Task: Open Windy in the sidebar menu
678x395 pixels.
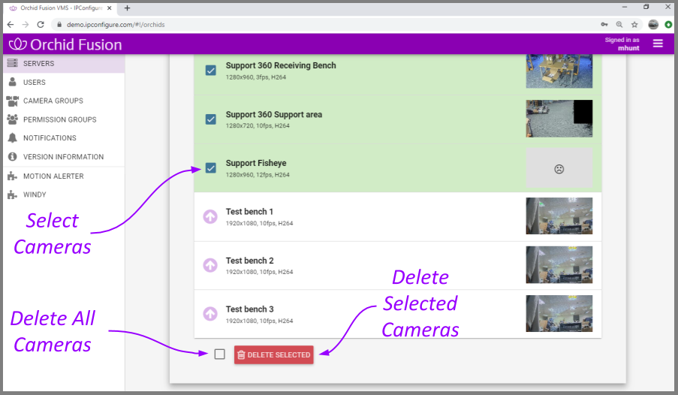Action: tap(64, 194)
